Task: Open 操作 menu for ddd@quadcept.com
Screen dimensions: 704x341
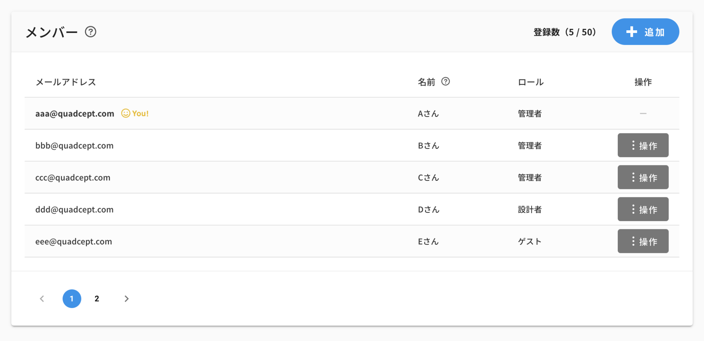Action: point(643,209)
